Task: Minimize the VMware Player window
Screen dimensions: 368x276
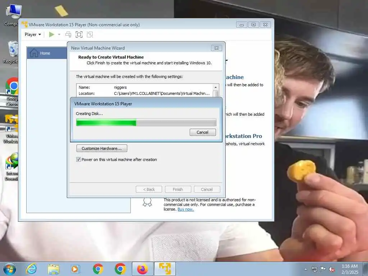Action: [x=241, y=25]
